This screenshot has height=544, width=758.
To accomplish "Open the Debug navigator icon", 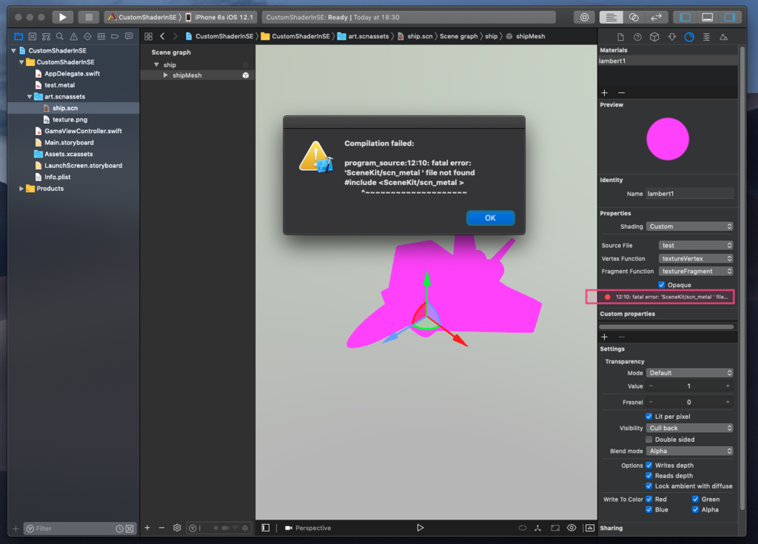I will 101,36.
